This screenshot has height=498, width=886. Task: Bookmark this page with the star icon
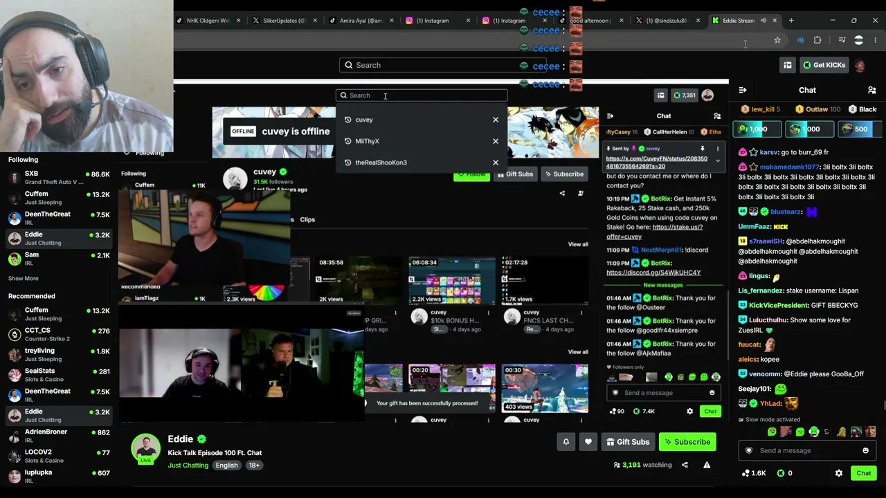tap(777, 40)
